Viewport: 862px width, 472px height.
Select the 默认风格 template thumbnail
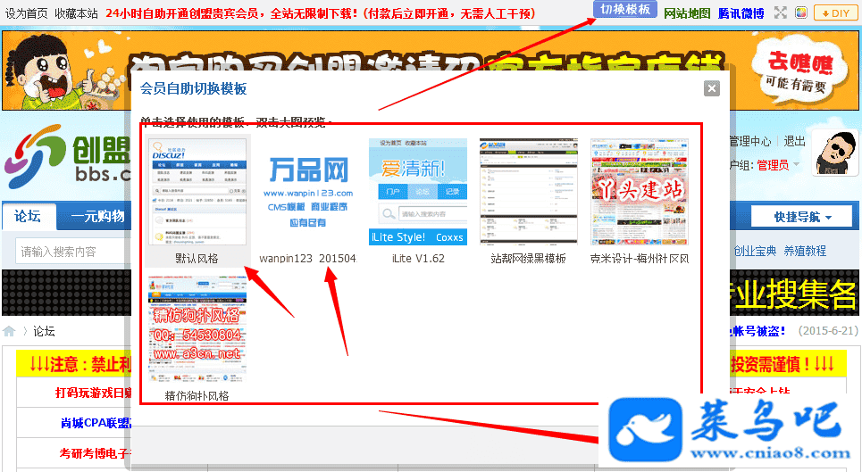click(198, 192)
